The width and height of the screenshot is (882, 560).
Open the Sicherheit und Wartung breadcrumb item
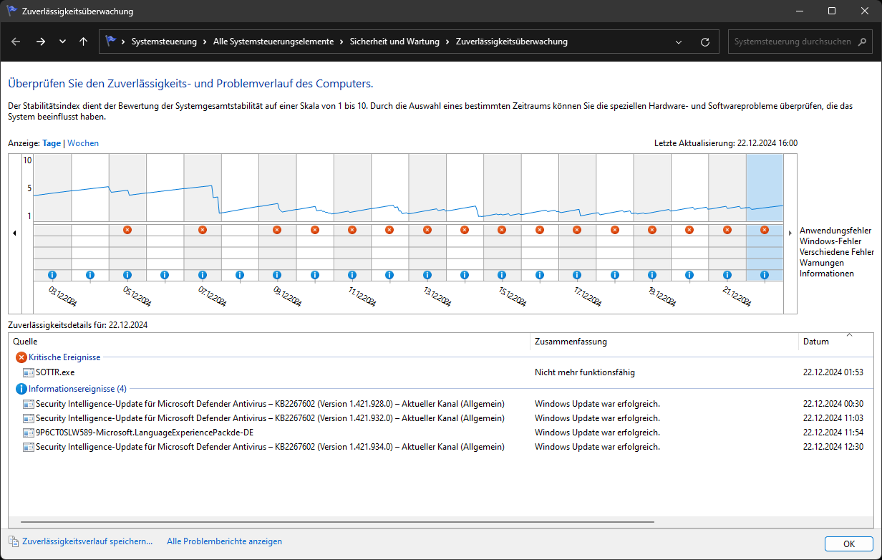click(x=394, y=42)
